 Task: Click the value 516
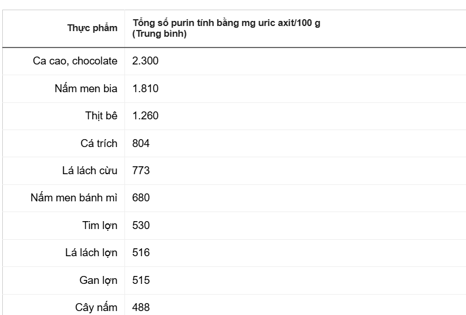click(x=141, y=253)
